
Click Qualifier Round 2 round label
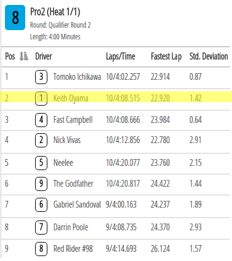70,25
